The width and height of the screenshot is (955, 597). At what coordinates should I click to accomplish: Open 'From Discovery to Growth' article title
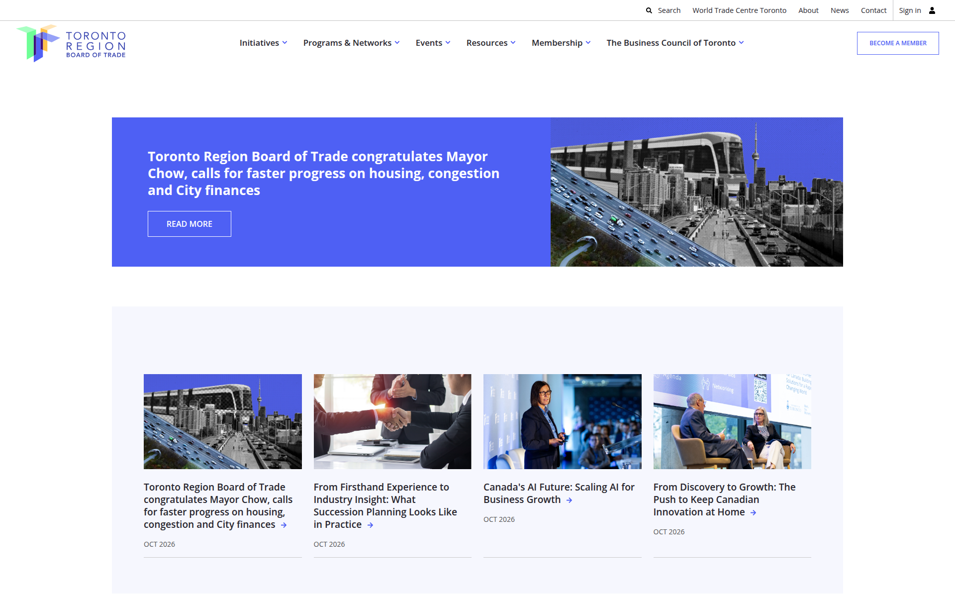tap(724, 499)
